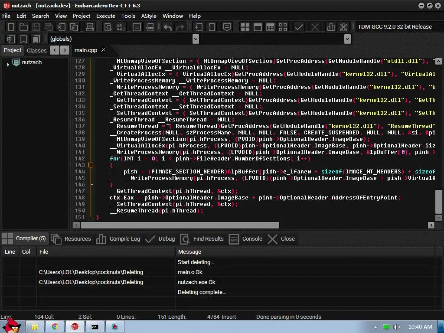This screenshot has height=333, width=444.
Task: Click the horizontal editor scrollbar thumb
Action: (180, 225)
